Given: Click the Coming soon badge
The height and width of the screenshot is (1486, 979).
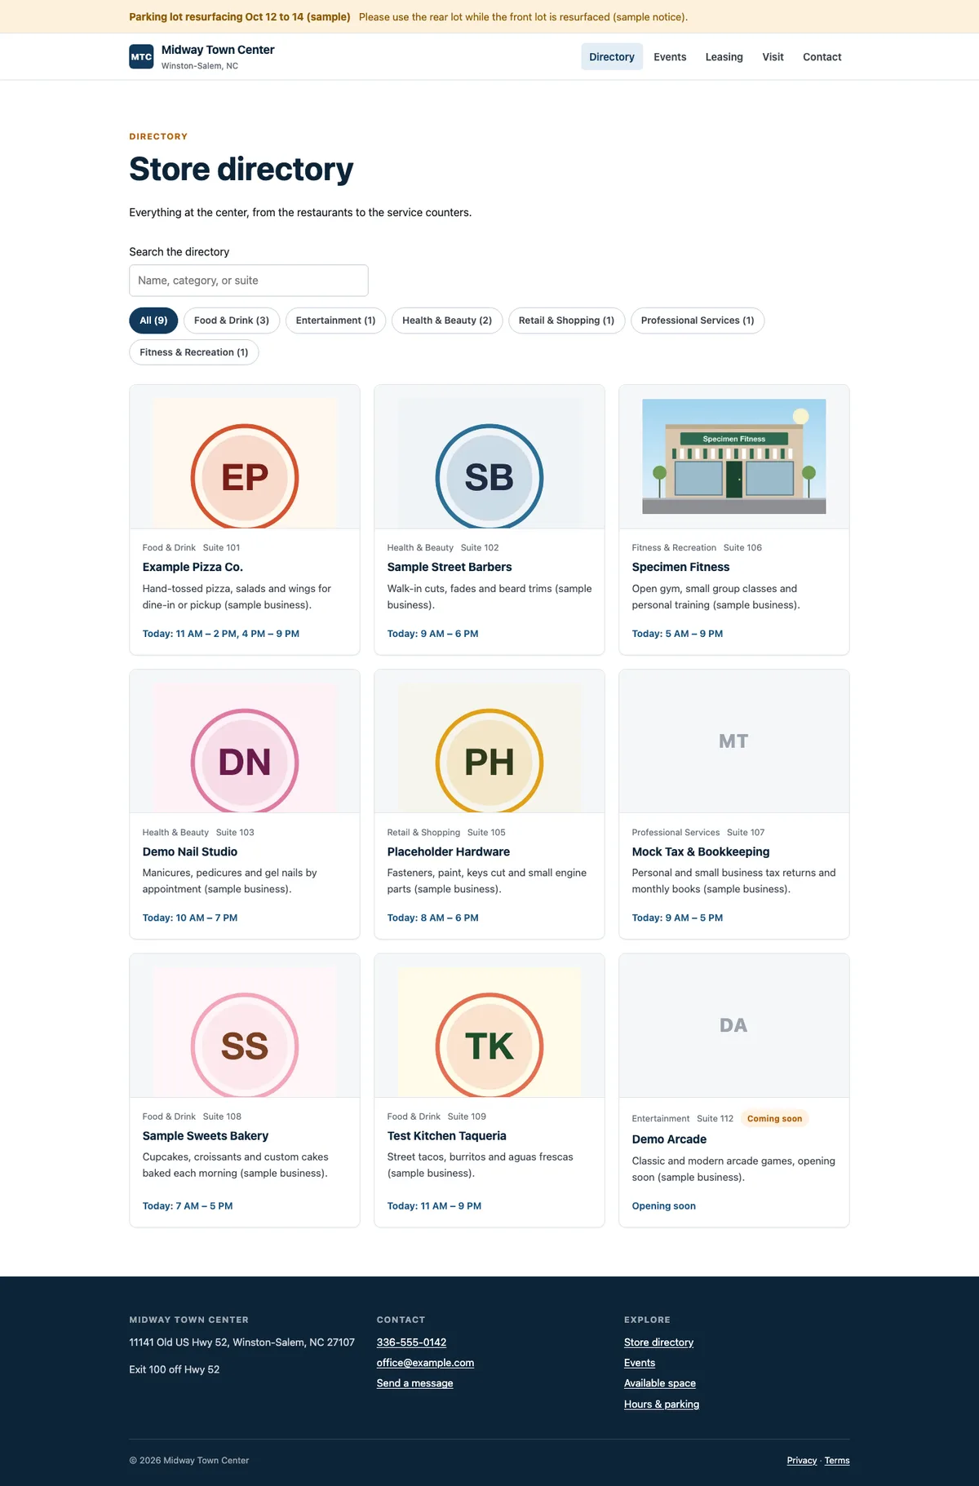Looking at the screenshot, I should pos(774,1118).
